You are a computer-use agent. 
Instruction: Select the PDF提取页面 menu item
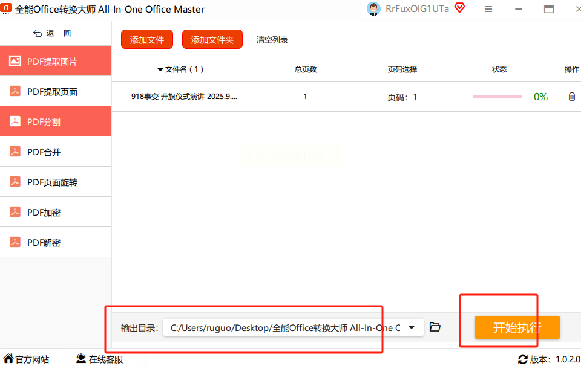tap(56, 91)
